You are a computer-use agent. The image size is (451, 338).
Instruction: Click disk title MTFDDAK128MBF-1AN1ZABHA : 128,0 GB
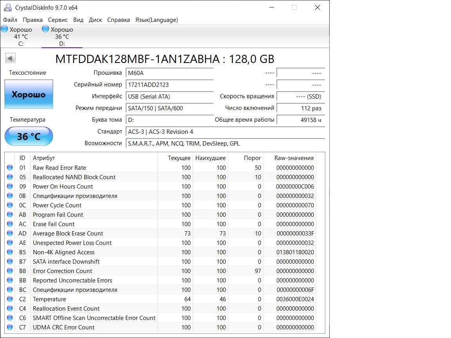pyautogui.click(x=165, y=59)
